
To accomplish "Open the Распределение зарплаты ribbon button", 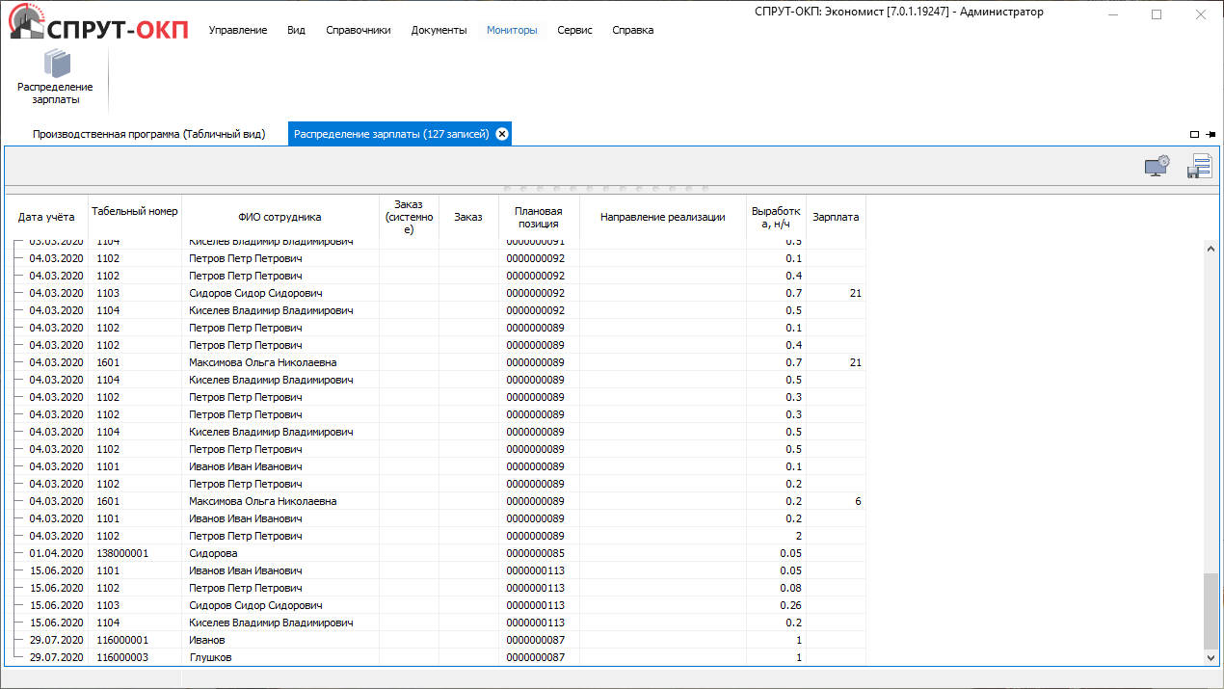I will (55, 78).
